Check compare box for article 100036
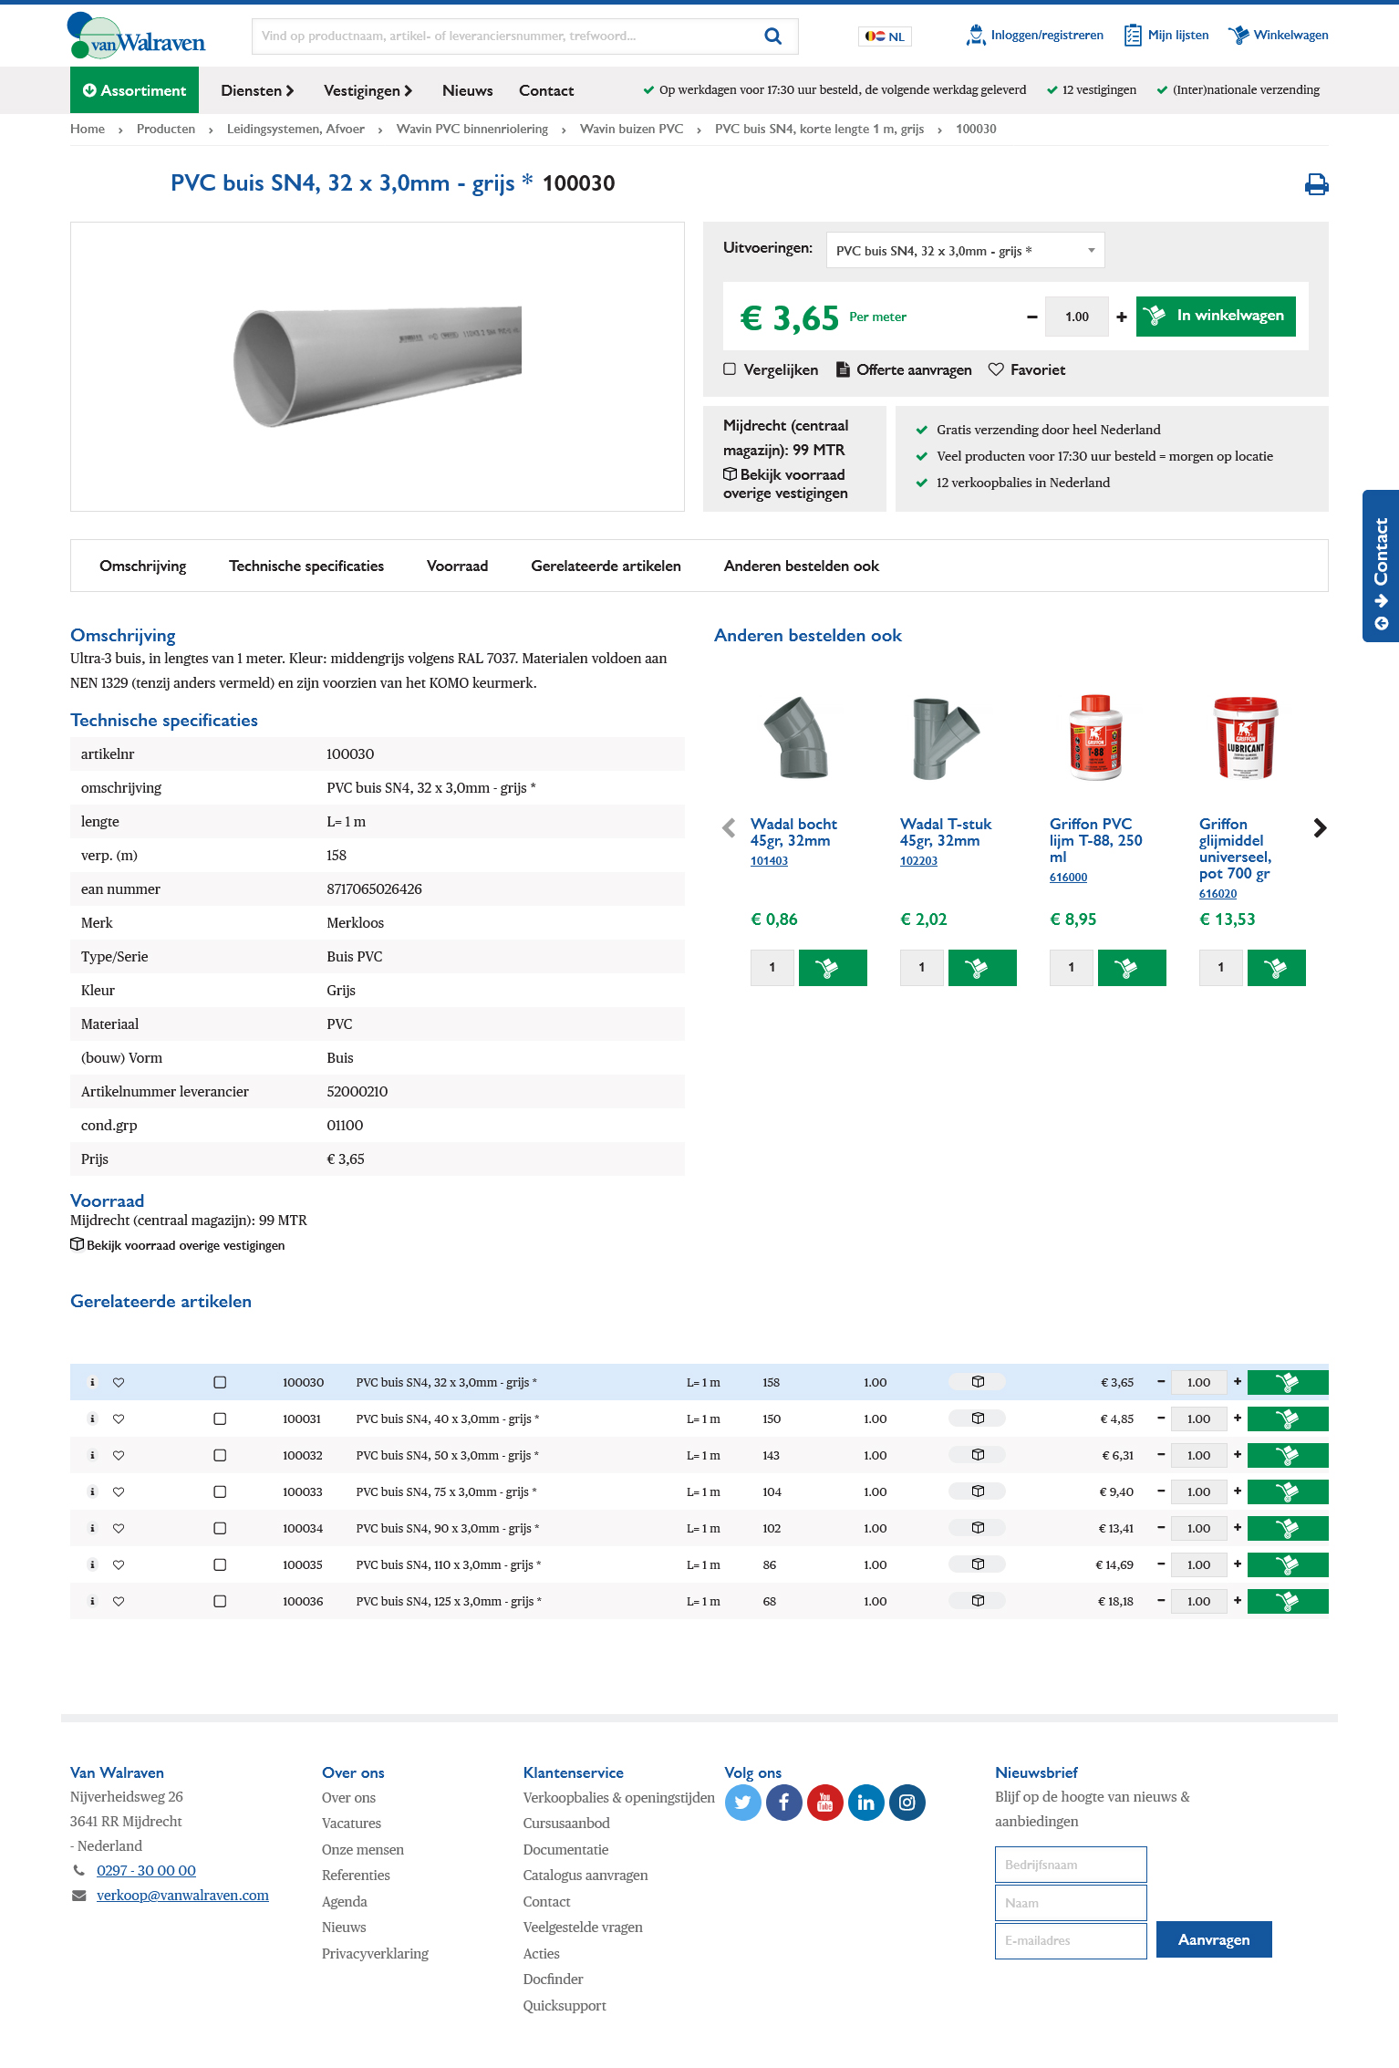1399x2068 pixels. [220, 1602]
